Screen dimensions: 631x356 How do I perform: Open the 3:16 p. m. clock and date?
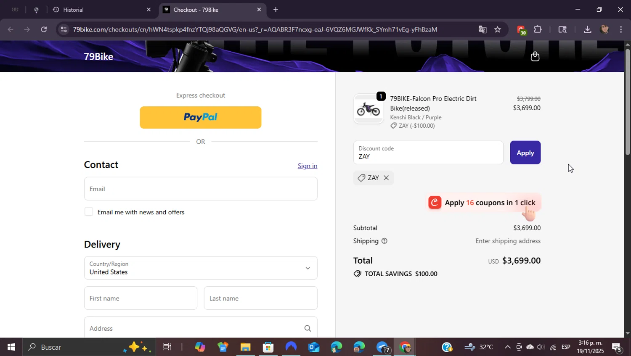(590, 347)
